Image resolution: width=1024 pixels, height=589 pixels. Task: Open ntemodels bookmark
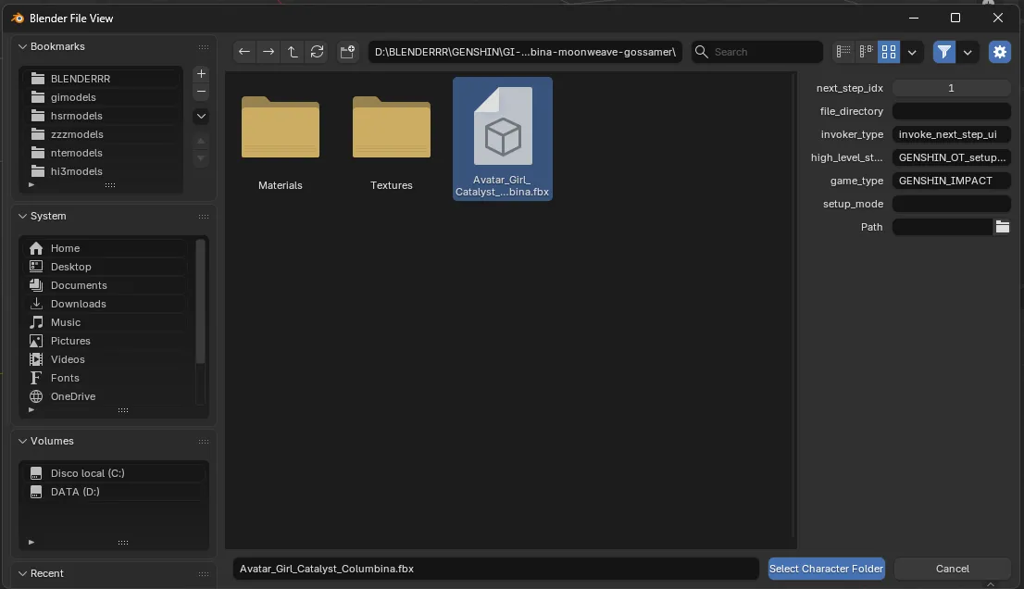103,153
